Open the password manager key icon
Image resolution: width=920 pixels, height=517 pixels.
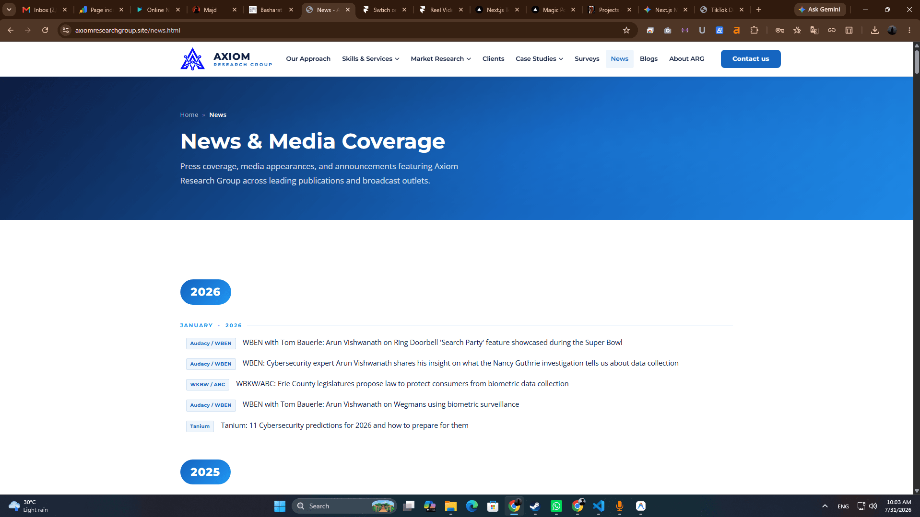pos(780,30)
